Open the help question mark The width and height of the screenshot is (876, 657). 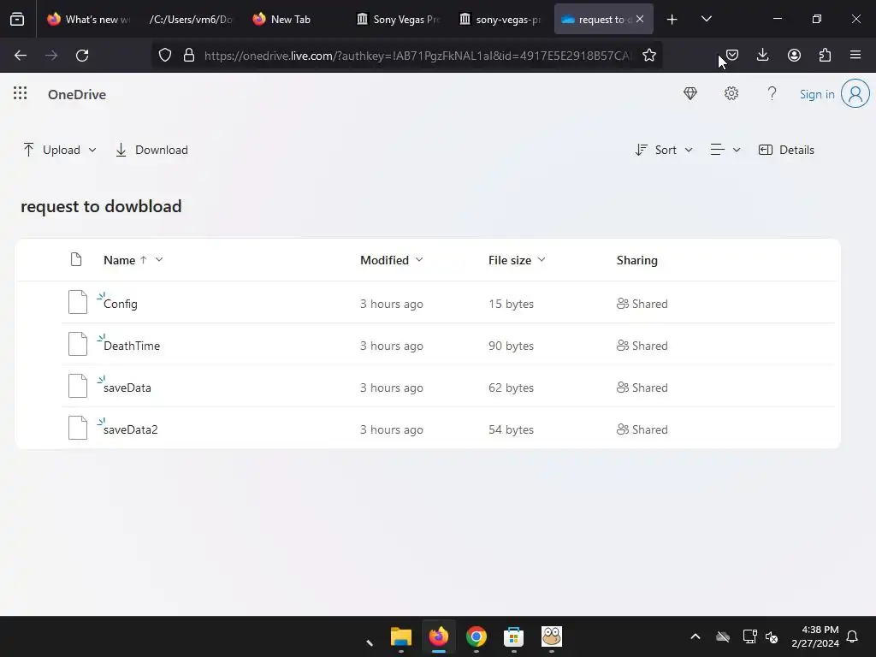pyautogui.click(x=772, y=94)
